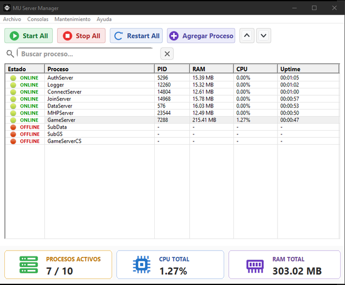
Task: Select the AuthServer process row
Action: tap(172, 78)
